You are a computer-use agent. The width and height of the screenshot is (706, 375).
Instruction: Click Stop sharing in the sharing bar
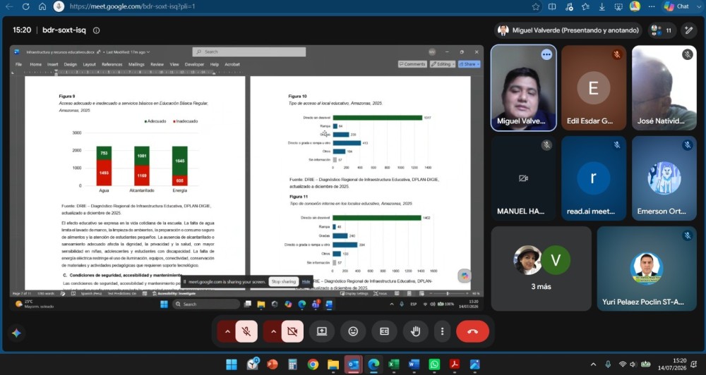[283, 281]
